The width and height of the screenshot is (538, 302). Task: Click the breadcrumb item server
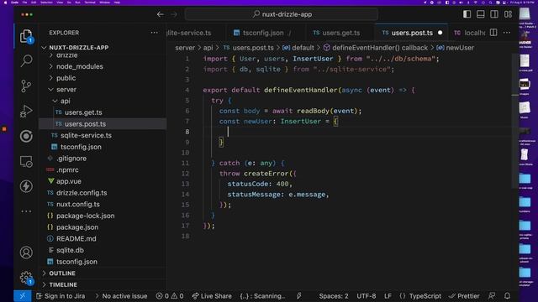185,48
